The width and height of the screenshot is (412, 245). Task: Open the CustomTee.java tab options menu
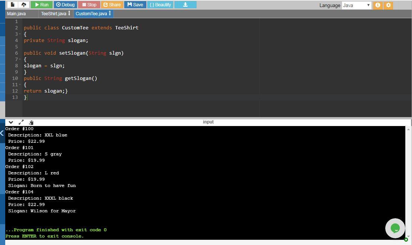click(110, 13)
